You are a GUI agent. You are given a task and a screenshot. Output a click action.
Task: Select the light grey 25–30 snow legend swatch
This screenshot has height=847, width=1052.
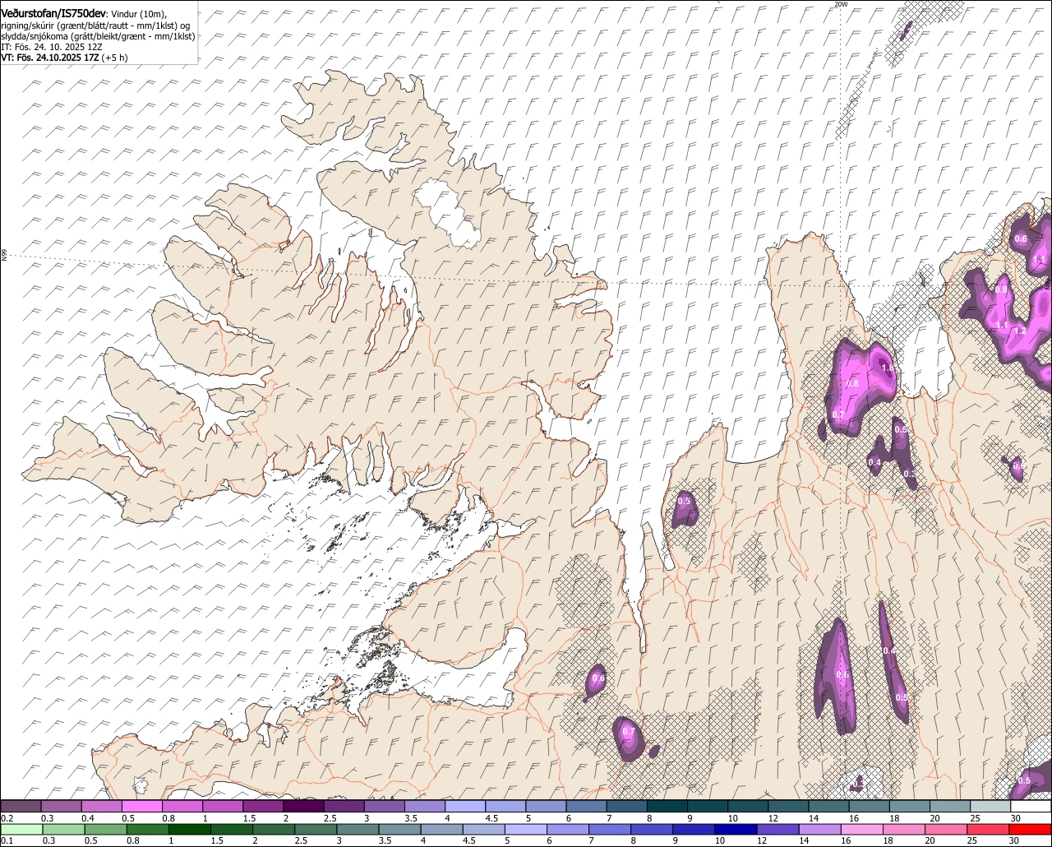pyautogui.click(x=991, y=806)
